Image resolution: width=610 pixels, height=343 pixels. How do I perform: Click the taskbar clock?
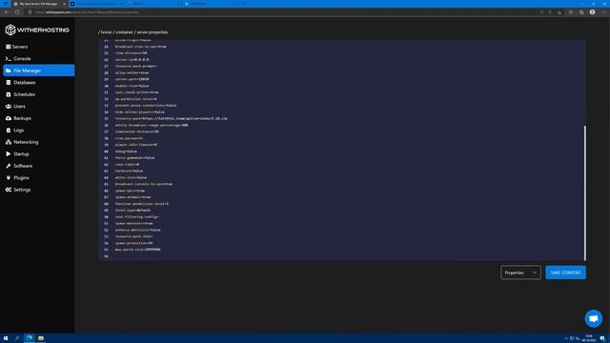tap(589, 338)
